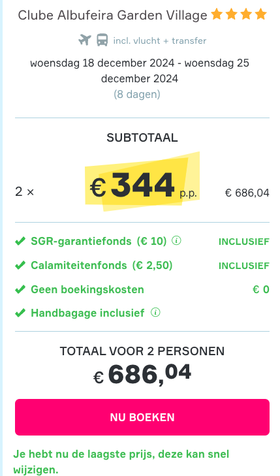The height and width of the screenshot is (476, 280).
Task: Click the airplane flight icon
Action: point(85,40)
